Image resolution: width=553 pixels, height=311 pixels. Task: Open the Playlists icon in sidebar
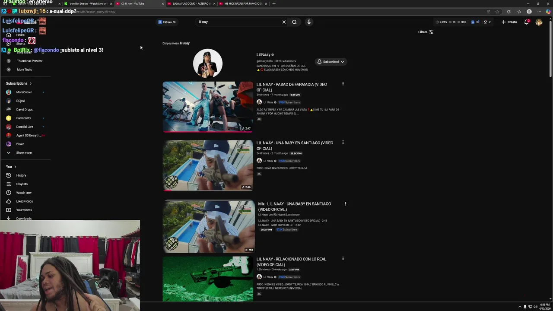(x=9, y=184)
